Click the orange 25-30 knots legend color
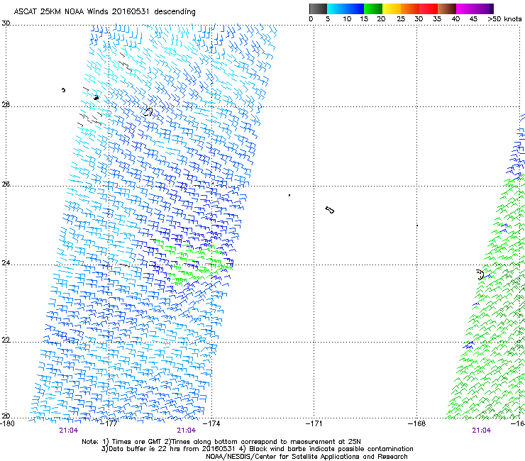 tap(410, 9)
